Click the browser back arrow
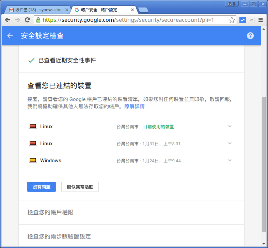 click(x=8, y=20)
